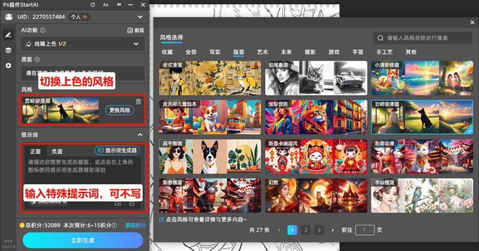Go to page 2
This screenshot has height=251, width=479.
[305, 230]
